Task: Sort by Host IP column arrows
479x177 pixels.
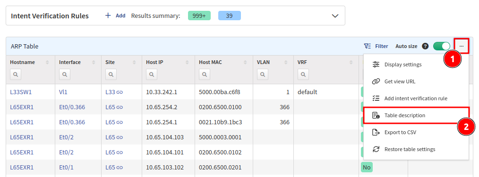Action: (x=187, y=63)
